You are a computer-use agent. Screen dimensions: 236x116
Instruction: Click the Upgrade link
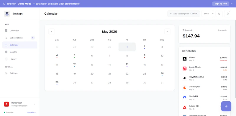[31, 112]
